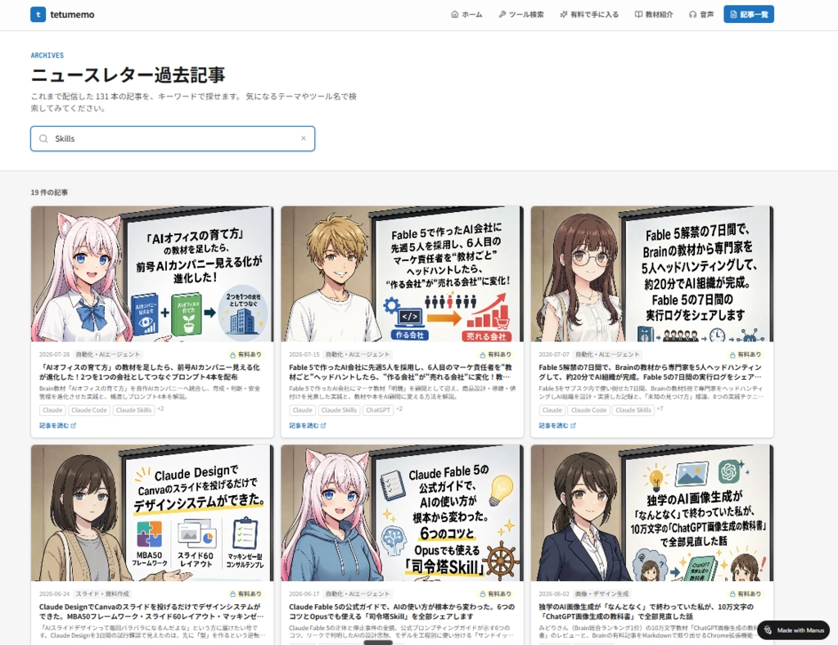Viewport: 838px width, 645px height.
Task: Open thumbnail of Fable 5で作ったAI会社 article
Action: [x=402, y=274]
